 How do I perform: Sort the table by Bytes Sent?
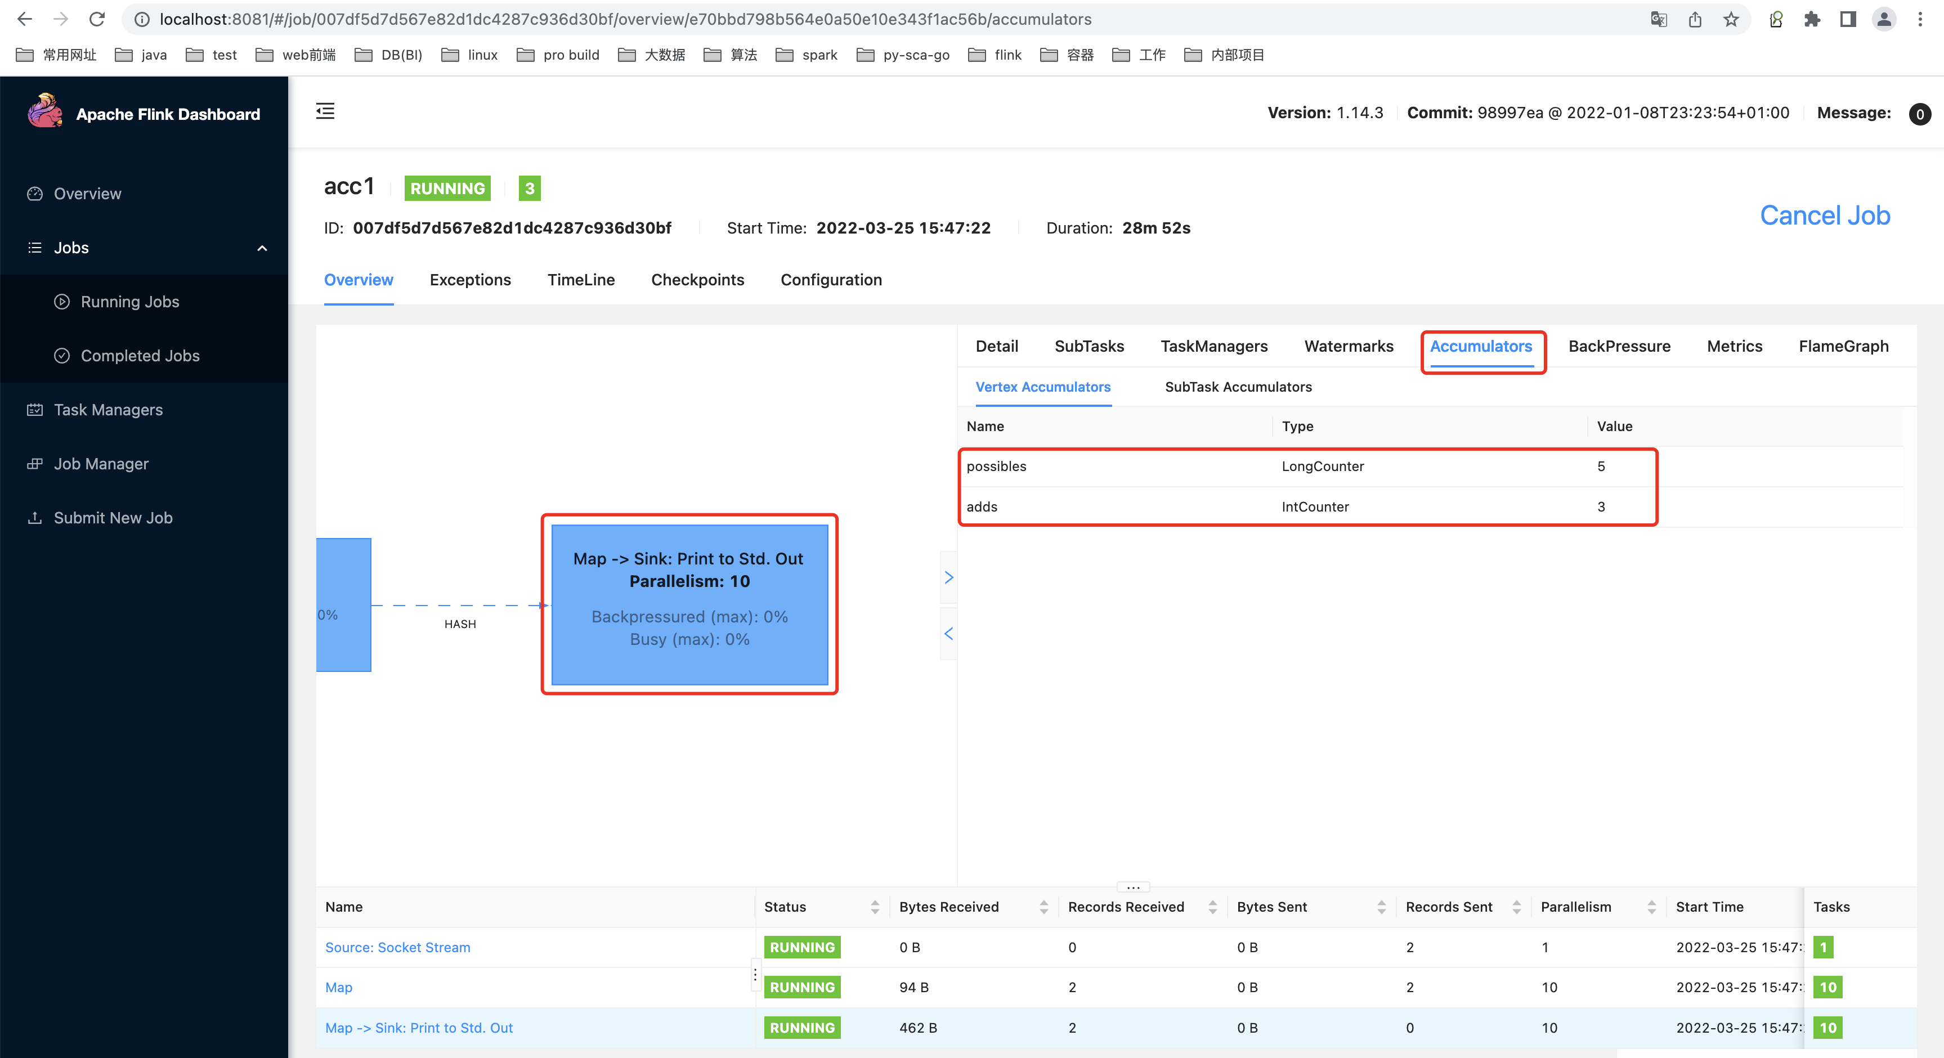pos(1381,907)
